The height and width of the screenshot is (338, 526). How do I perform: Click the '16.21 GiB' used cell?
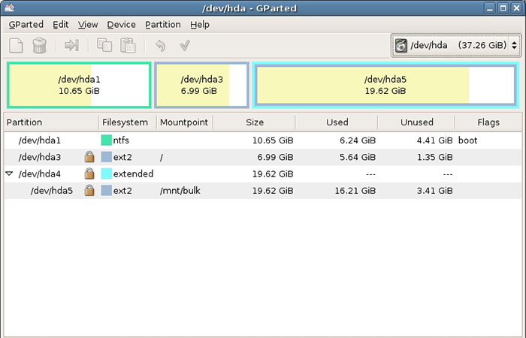coord(355,191)
